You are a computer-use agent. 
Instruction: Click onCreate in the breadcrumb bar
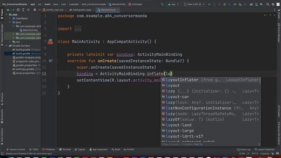tap(135, 4)
